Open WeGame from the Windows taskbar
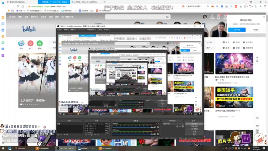The height and width of the screenshot is (151, 268). coord(20,148)
